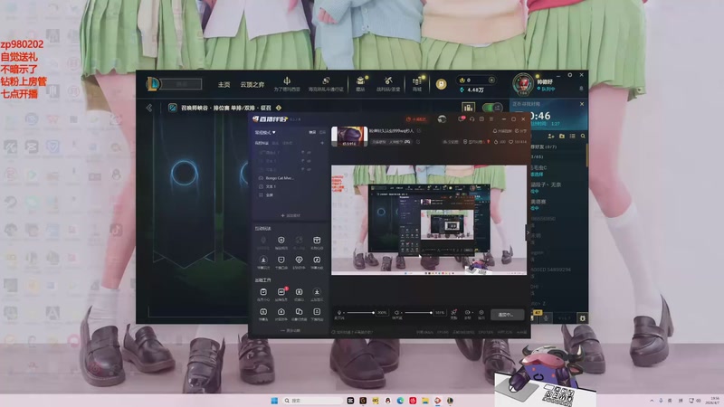Open the streamer avatar in 直播伴侣 title bar
The image size is (724, 407).
coord(442,119)
